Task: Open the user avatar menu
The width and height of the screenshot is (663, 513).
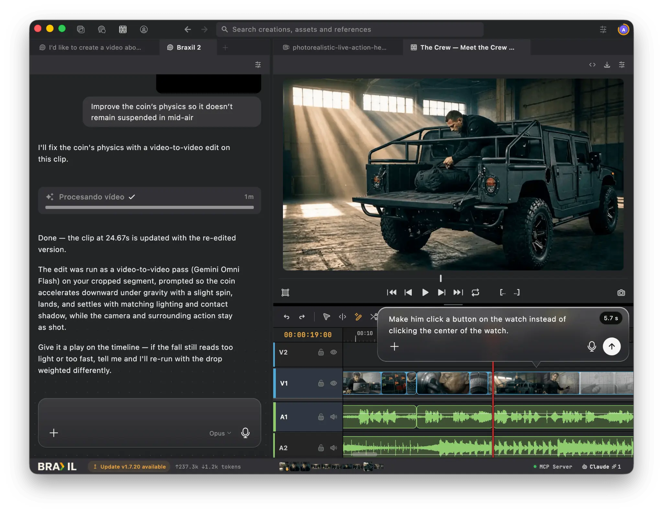Action: click(623, 29)
